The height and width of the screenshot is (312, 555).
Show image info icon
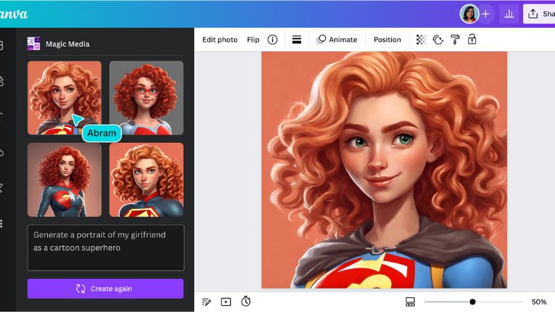pyautogui.click(x=273, y=40)
